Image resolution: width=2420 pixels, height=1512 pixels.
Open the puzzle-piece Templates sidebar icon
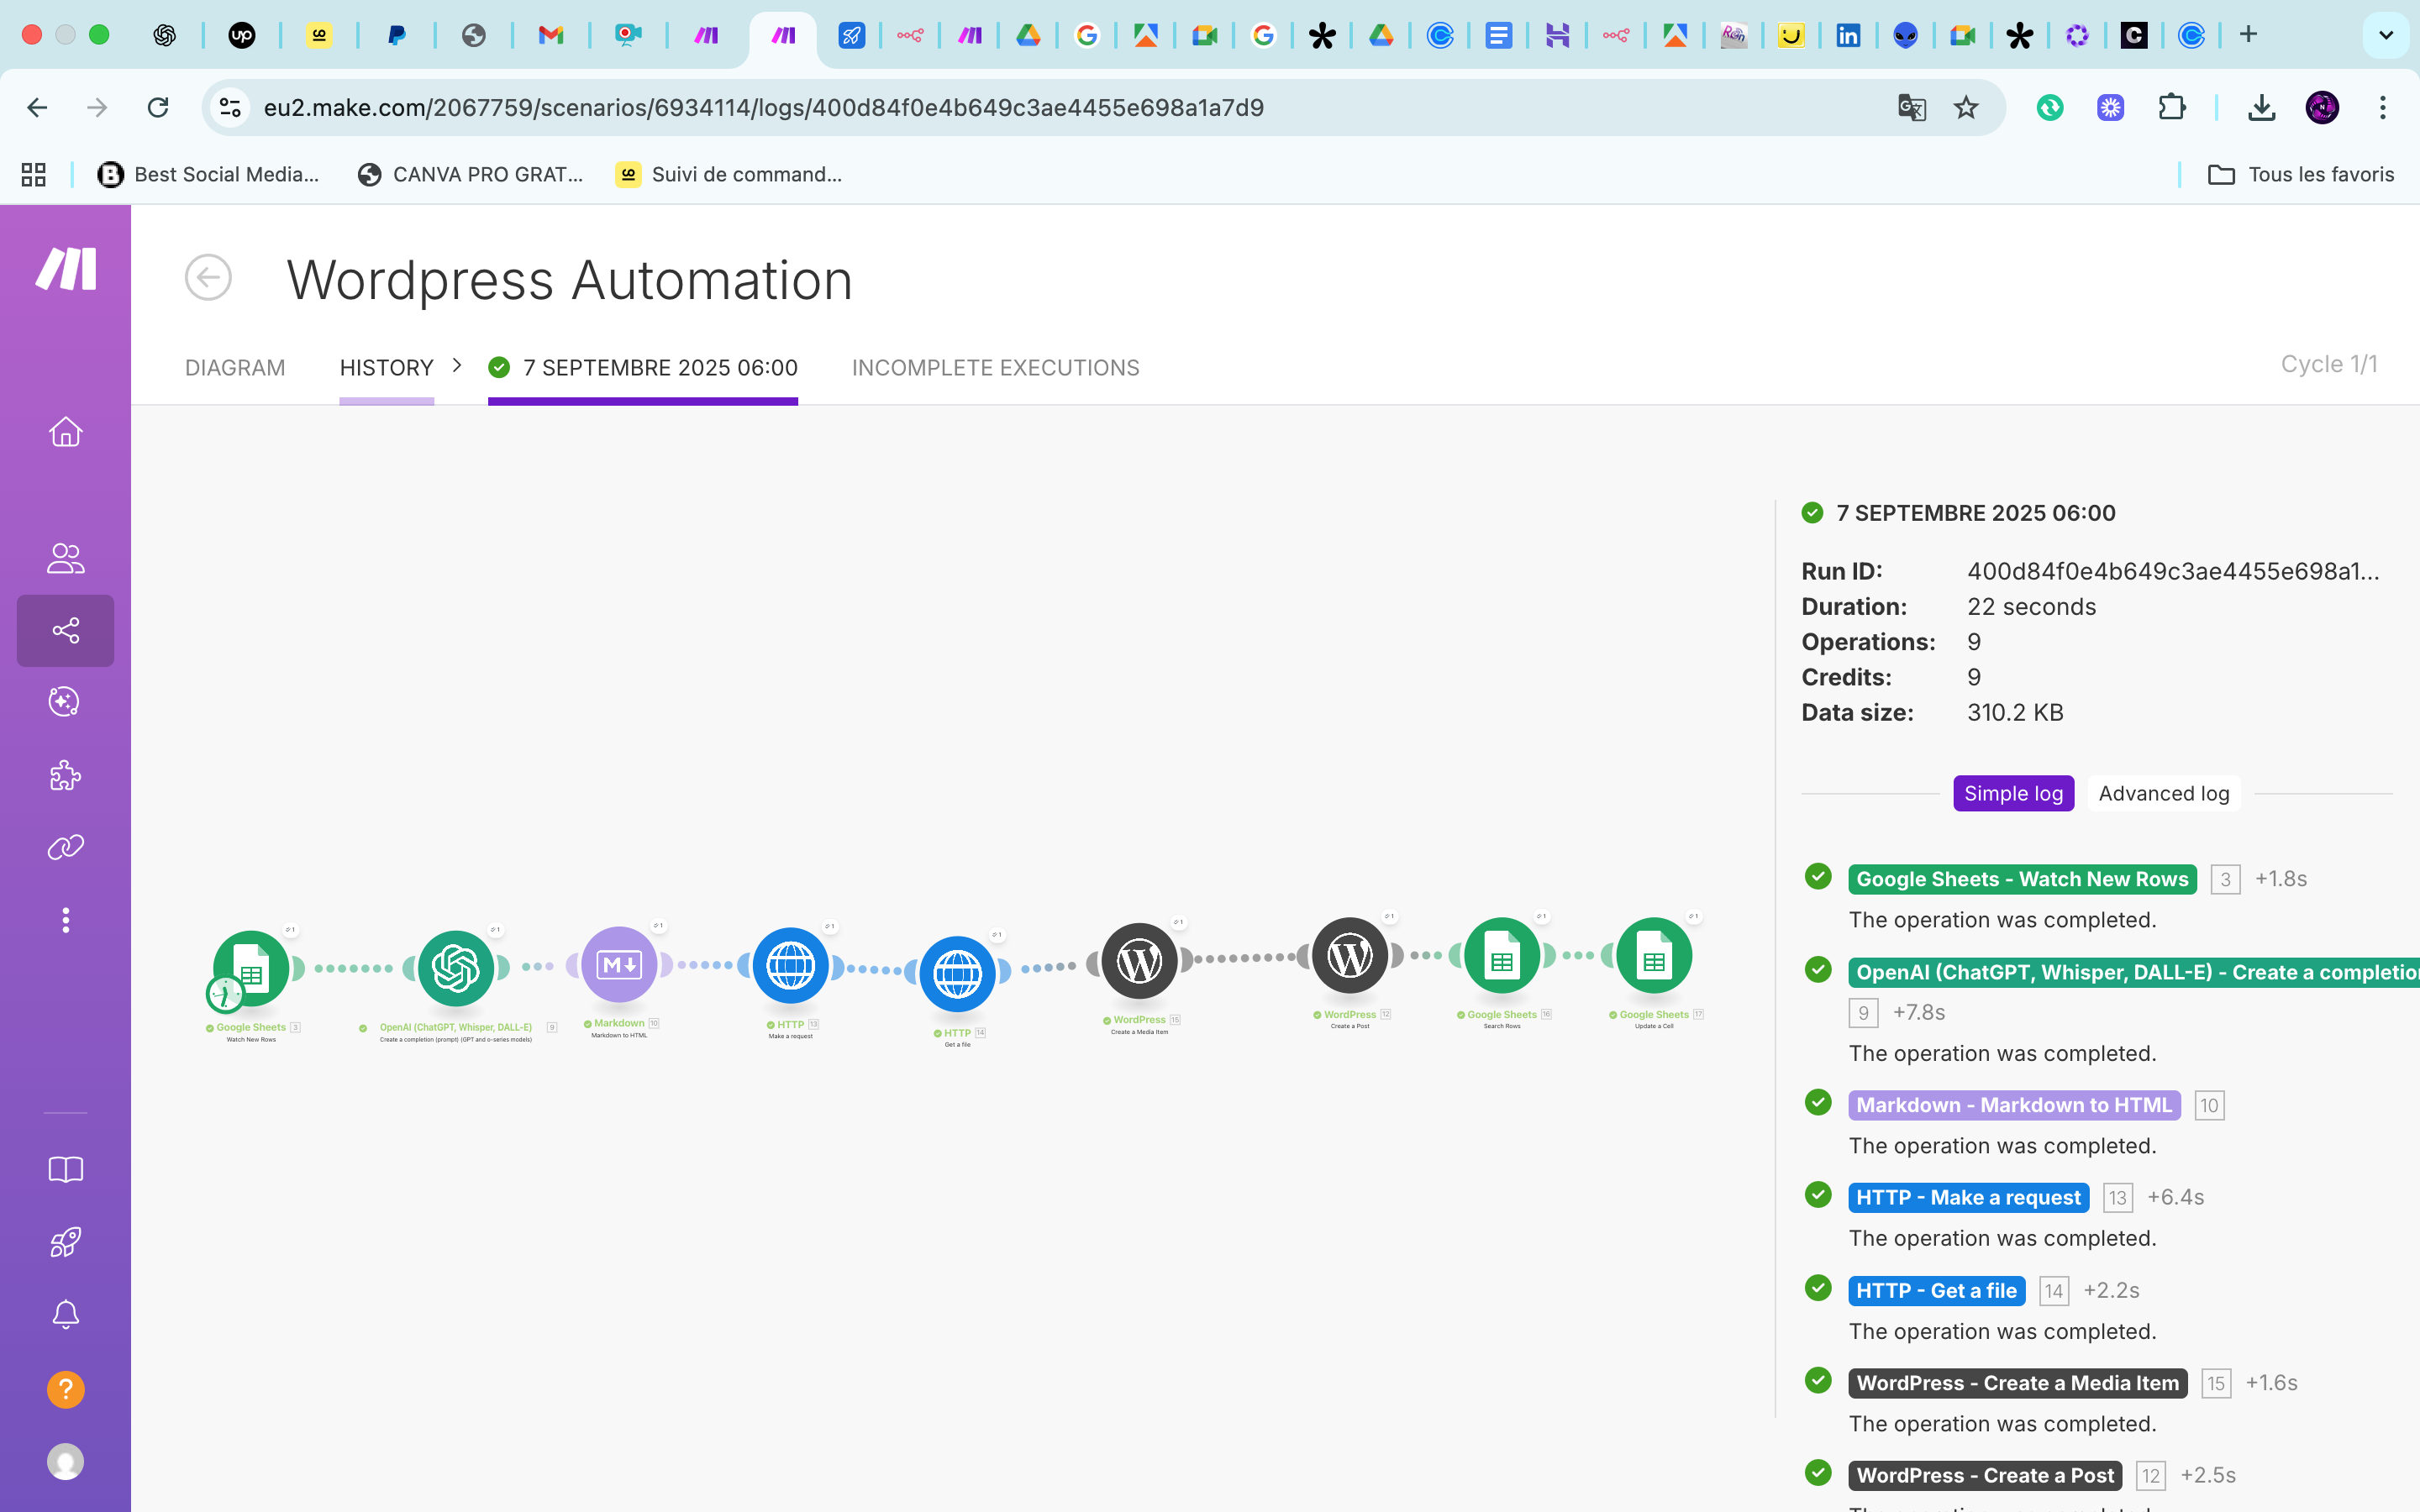(x=66, y=775)
